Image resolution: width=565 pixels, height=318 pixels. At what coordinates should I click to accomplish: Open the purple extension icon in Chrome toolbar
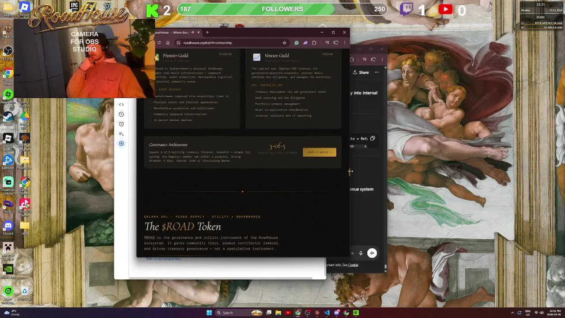[x=305, y=43]
